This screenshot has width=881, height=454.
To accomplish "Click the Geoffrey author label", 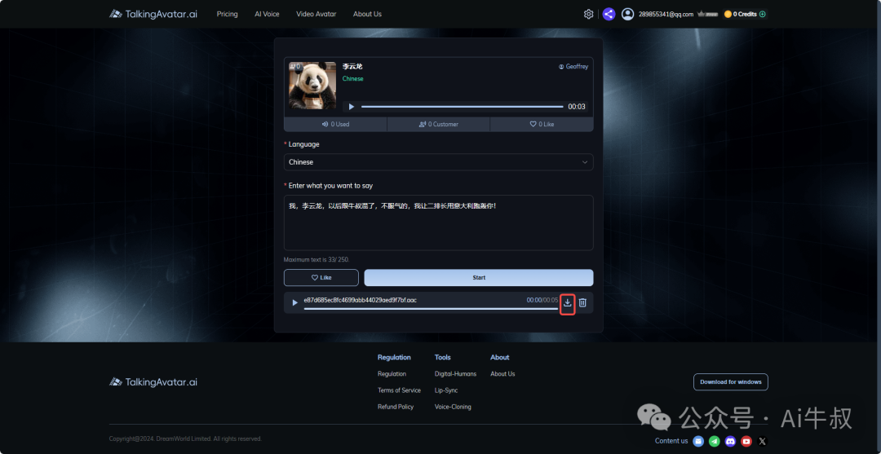I will tap(573, 67).
